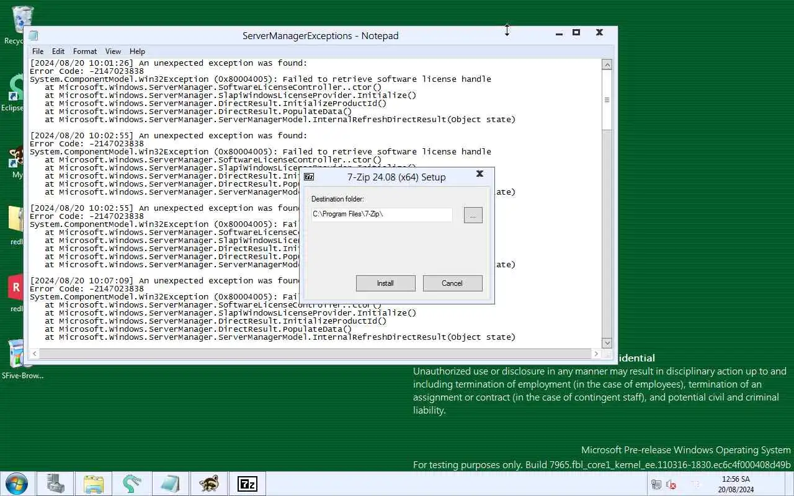Open Notepad's Help menu

coord(137,51)
